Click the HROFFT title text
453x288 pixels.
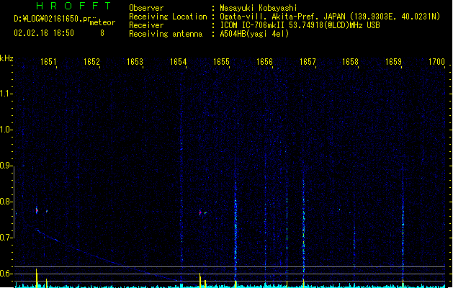click(74, 6)
